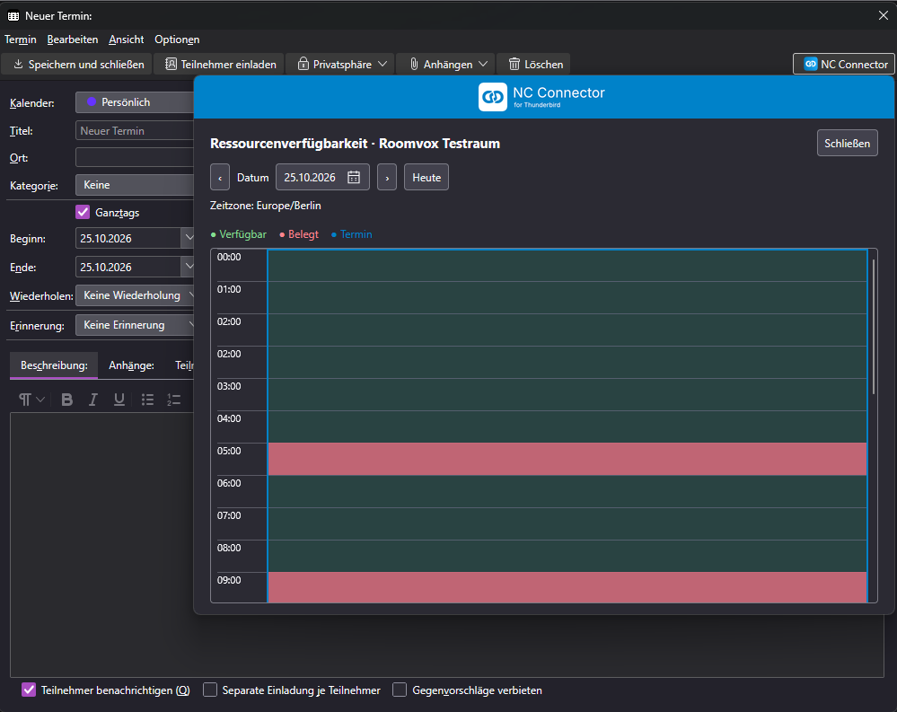
Task: Toggle underline text formatting
Action: 119,400
